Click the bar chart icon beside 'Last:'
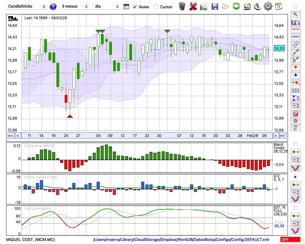 point(13,19)
